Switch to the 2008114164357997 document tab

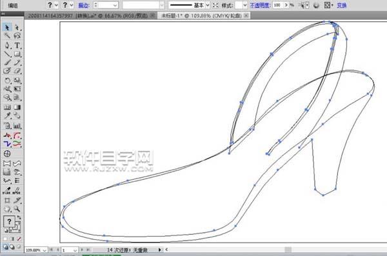tap(88, 16)
